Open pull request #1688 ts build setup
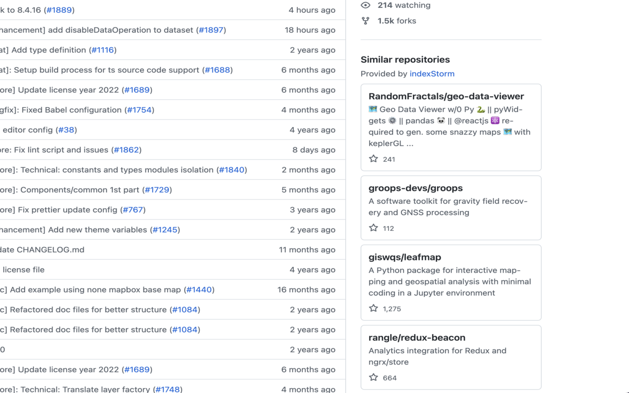This screenshot has height=393, width=629. (218, 70)
